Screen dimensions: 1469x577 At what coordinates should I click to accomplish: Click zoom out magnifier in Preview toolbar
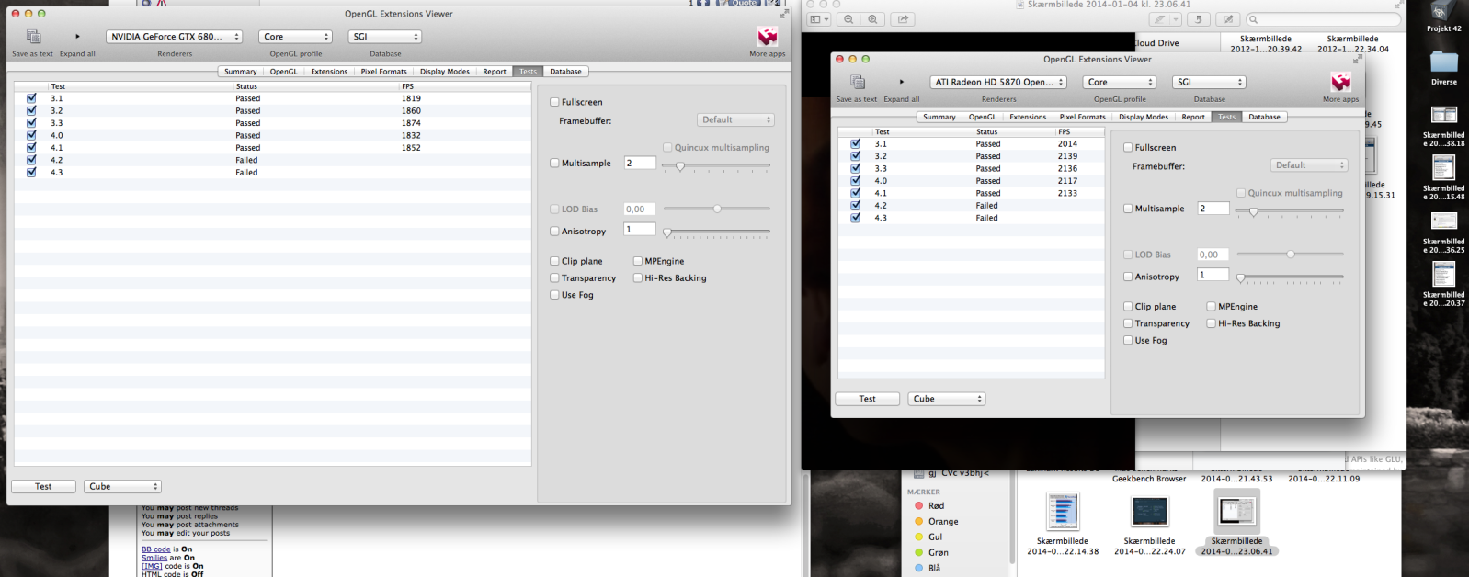(x=848, y=19)
